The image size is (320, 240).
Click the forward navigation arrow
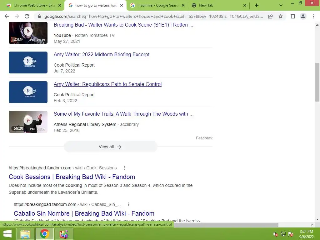coord(17,16)
